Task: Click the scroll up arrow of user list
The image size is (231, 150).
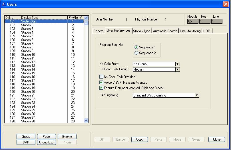Action: [86, 18]
